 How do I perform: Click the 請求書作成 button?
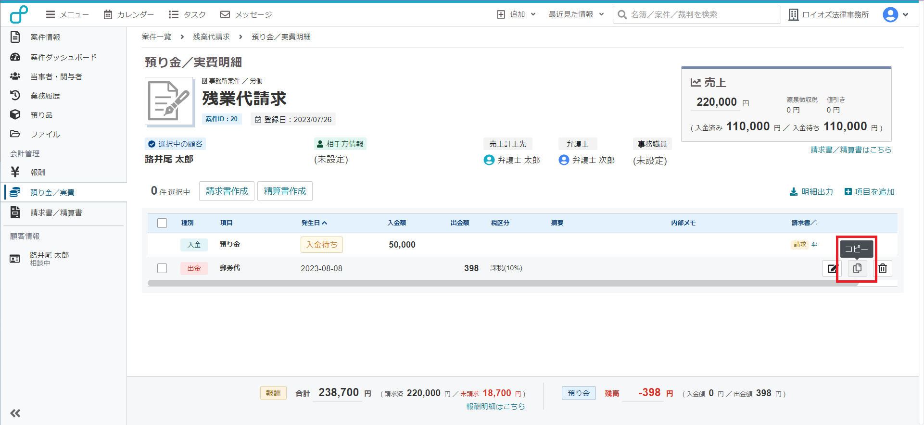point(227,191)
